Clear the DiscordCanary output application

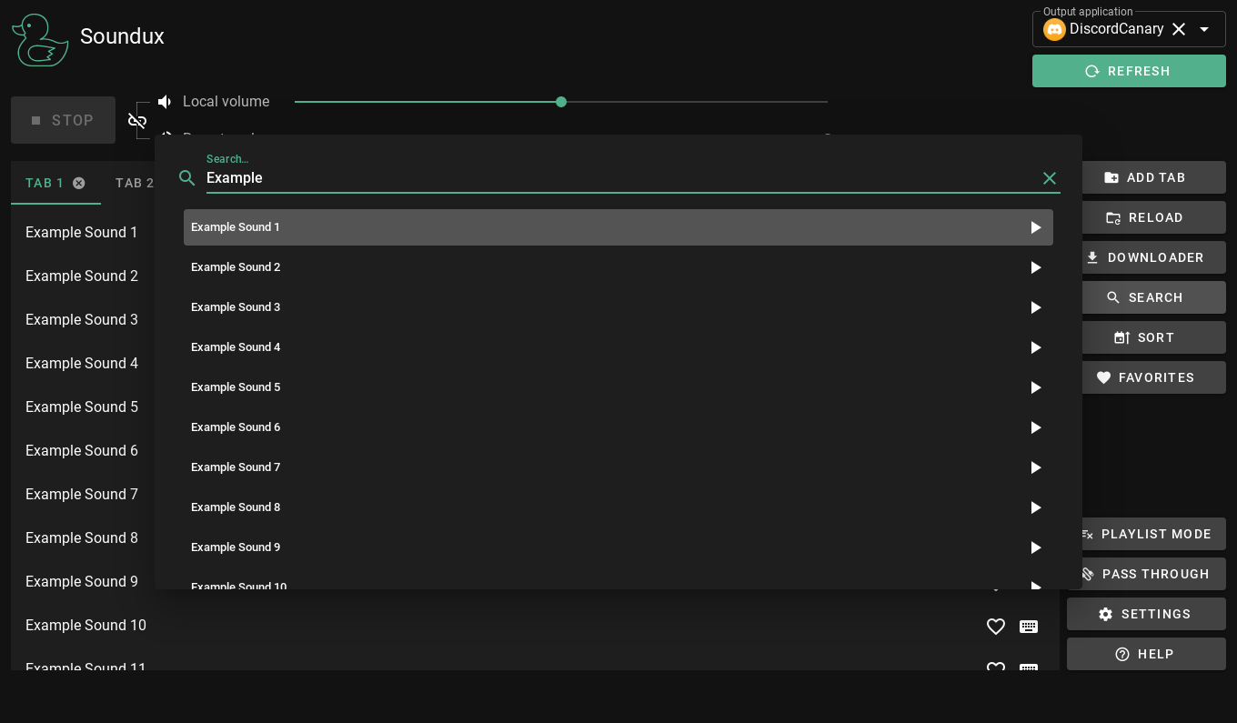point(1179,29)
